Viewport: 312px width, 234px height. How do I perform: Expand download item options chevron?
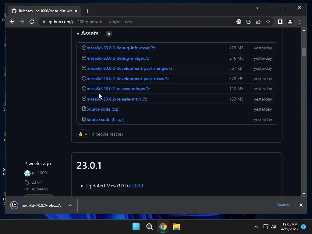pos(70,205)
